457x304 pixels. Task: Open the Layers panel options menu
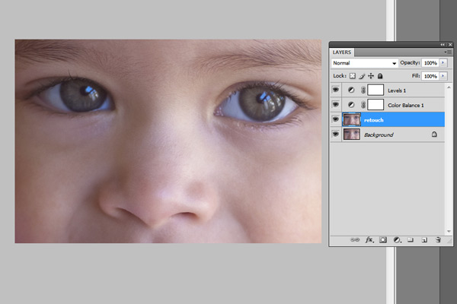pyautogui.click(x=449, y=52)
